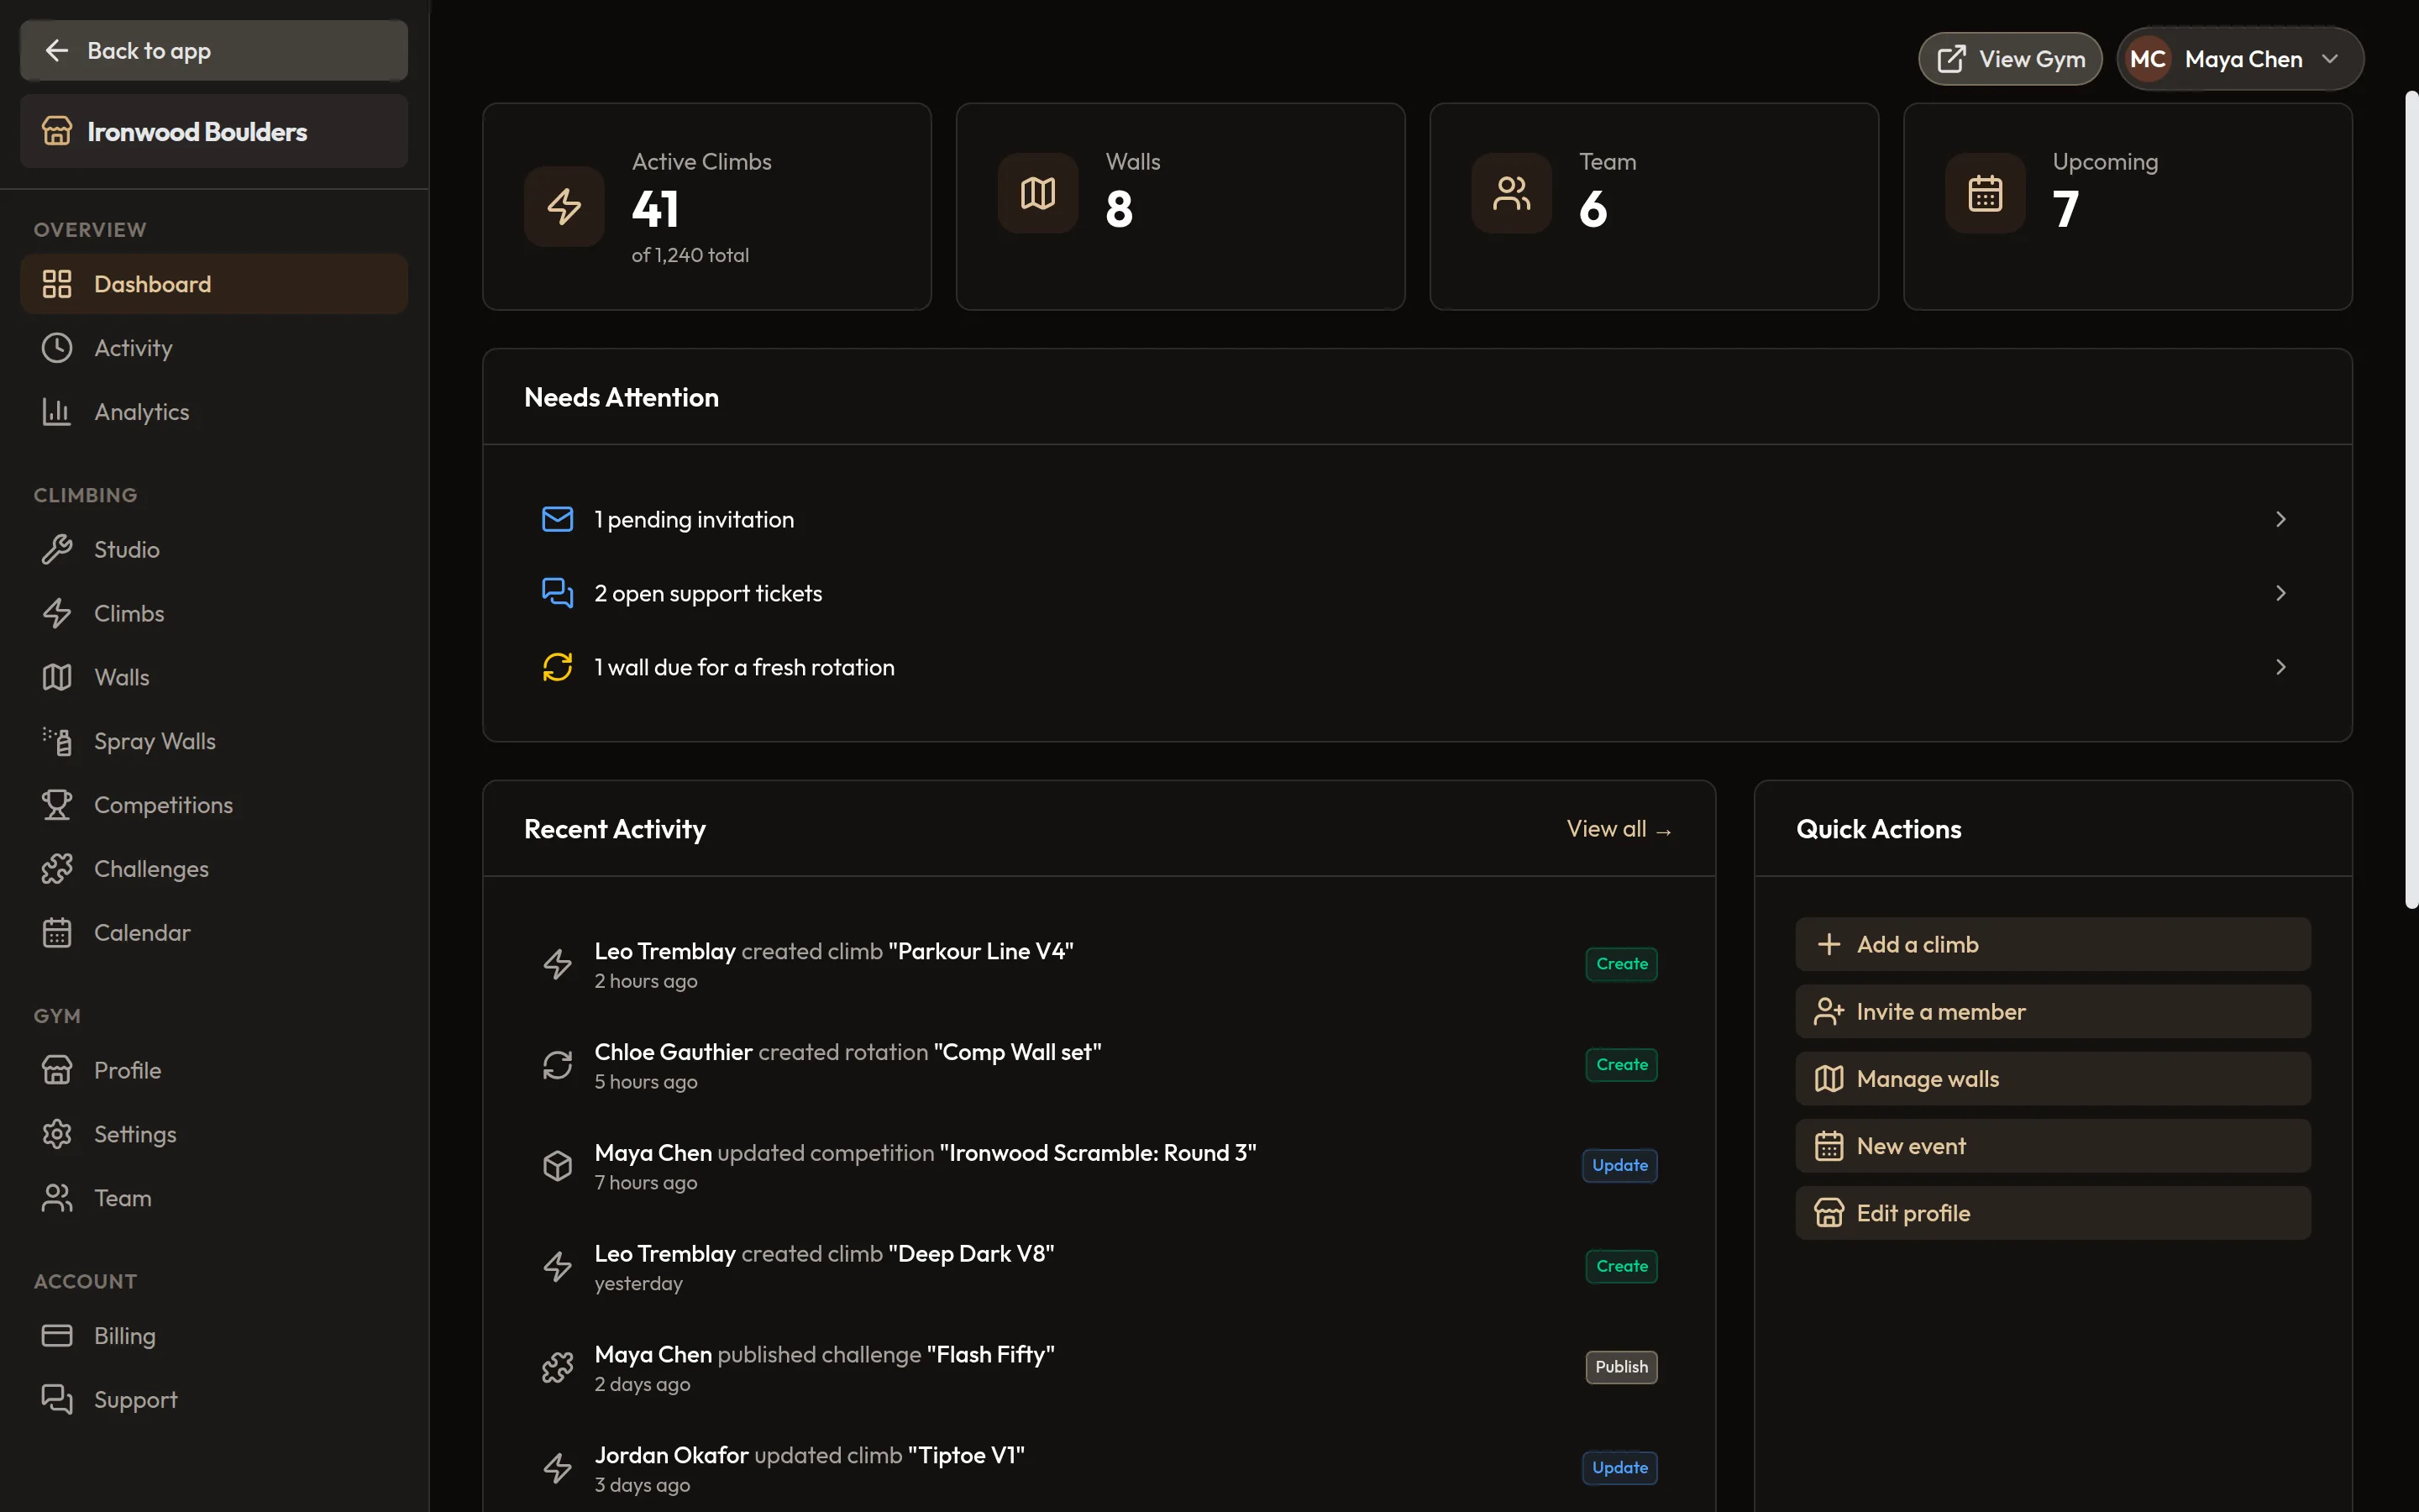Click Publish badge on Flash Fifty activity
The width and height of the screenshot is (2419, 1512).
pyautogui.click(x=1621, y=1367)
